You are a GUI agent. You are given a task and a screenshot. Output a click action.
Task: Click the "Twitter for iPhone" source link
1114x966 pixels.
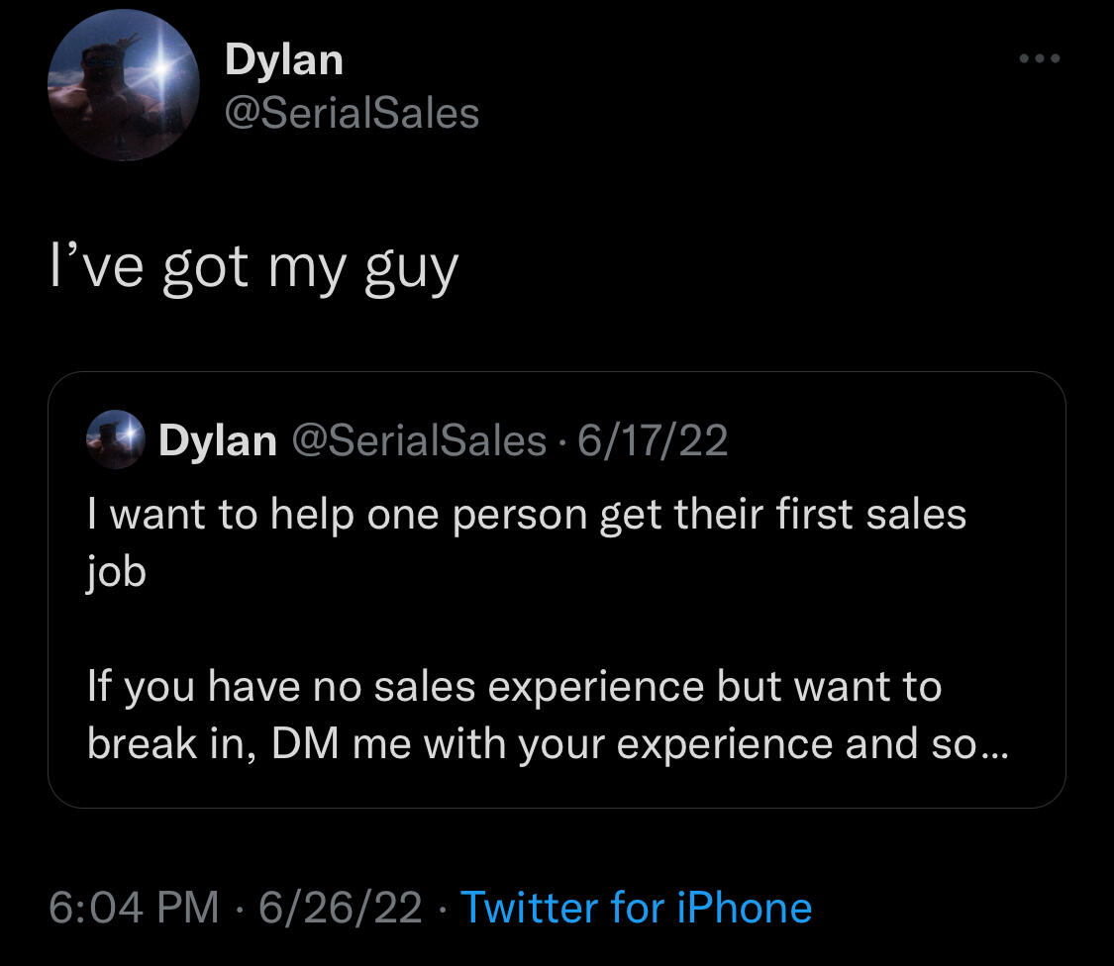click(x=636, y=907)
